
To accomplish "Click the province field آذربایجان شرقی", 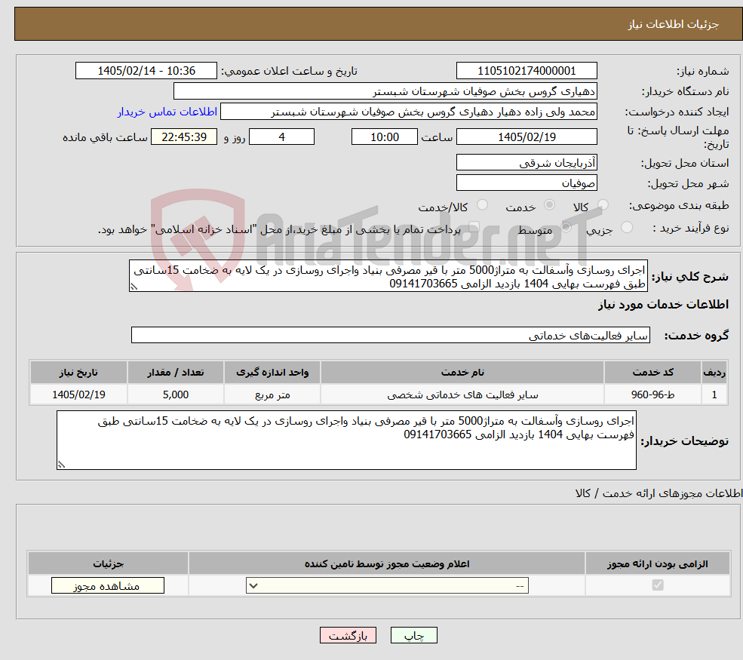I will point(527,162).
